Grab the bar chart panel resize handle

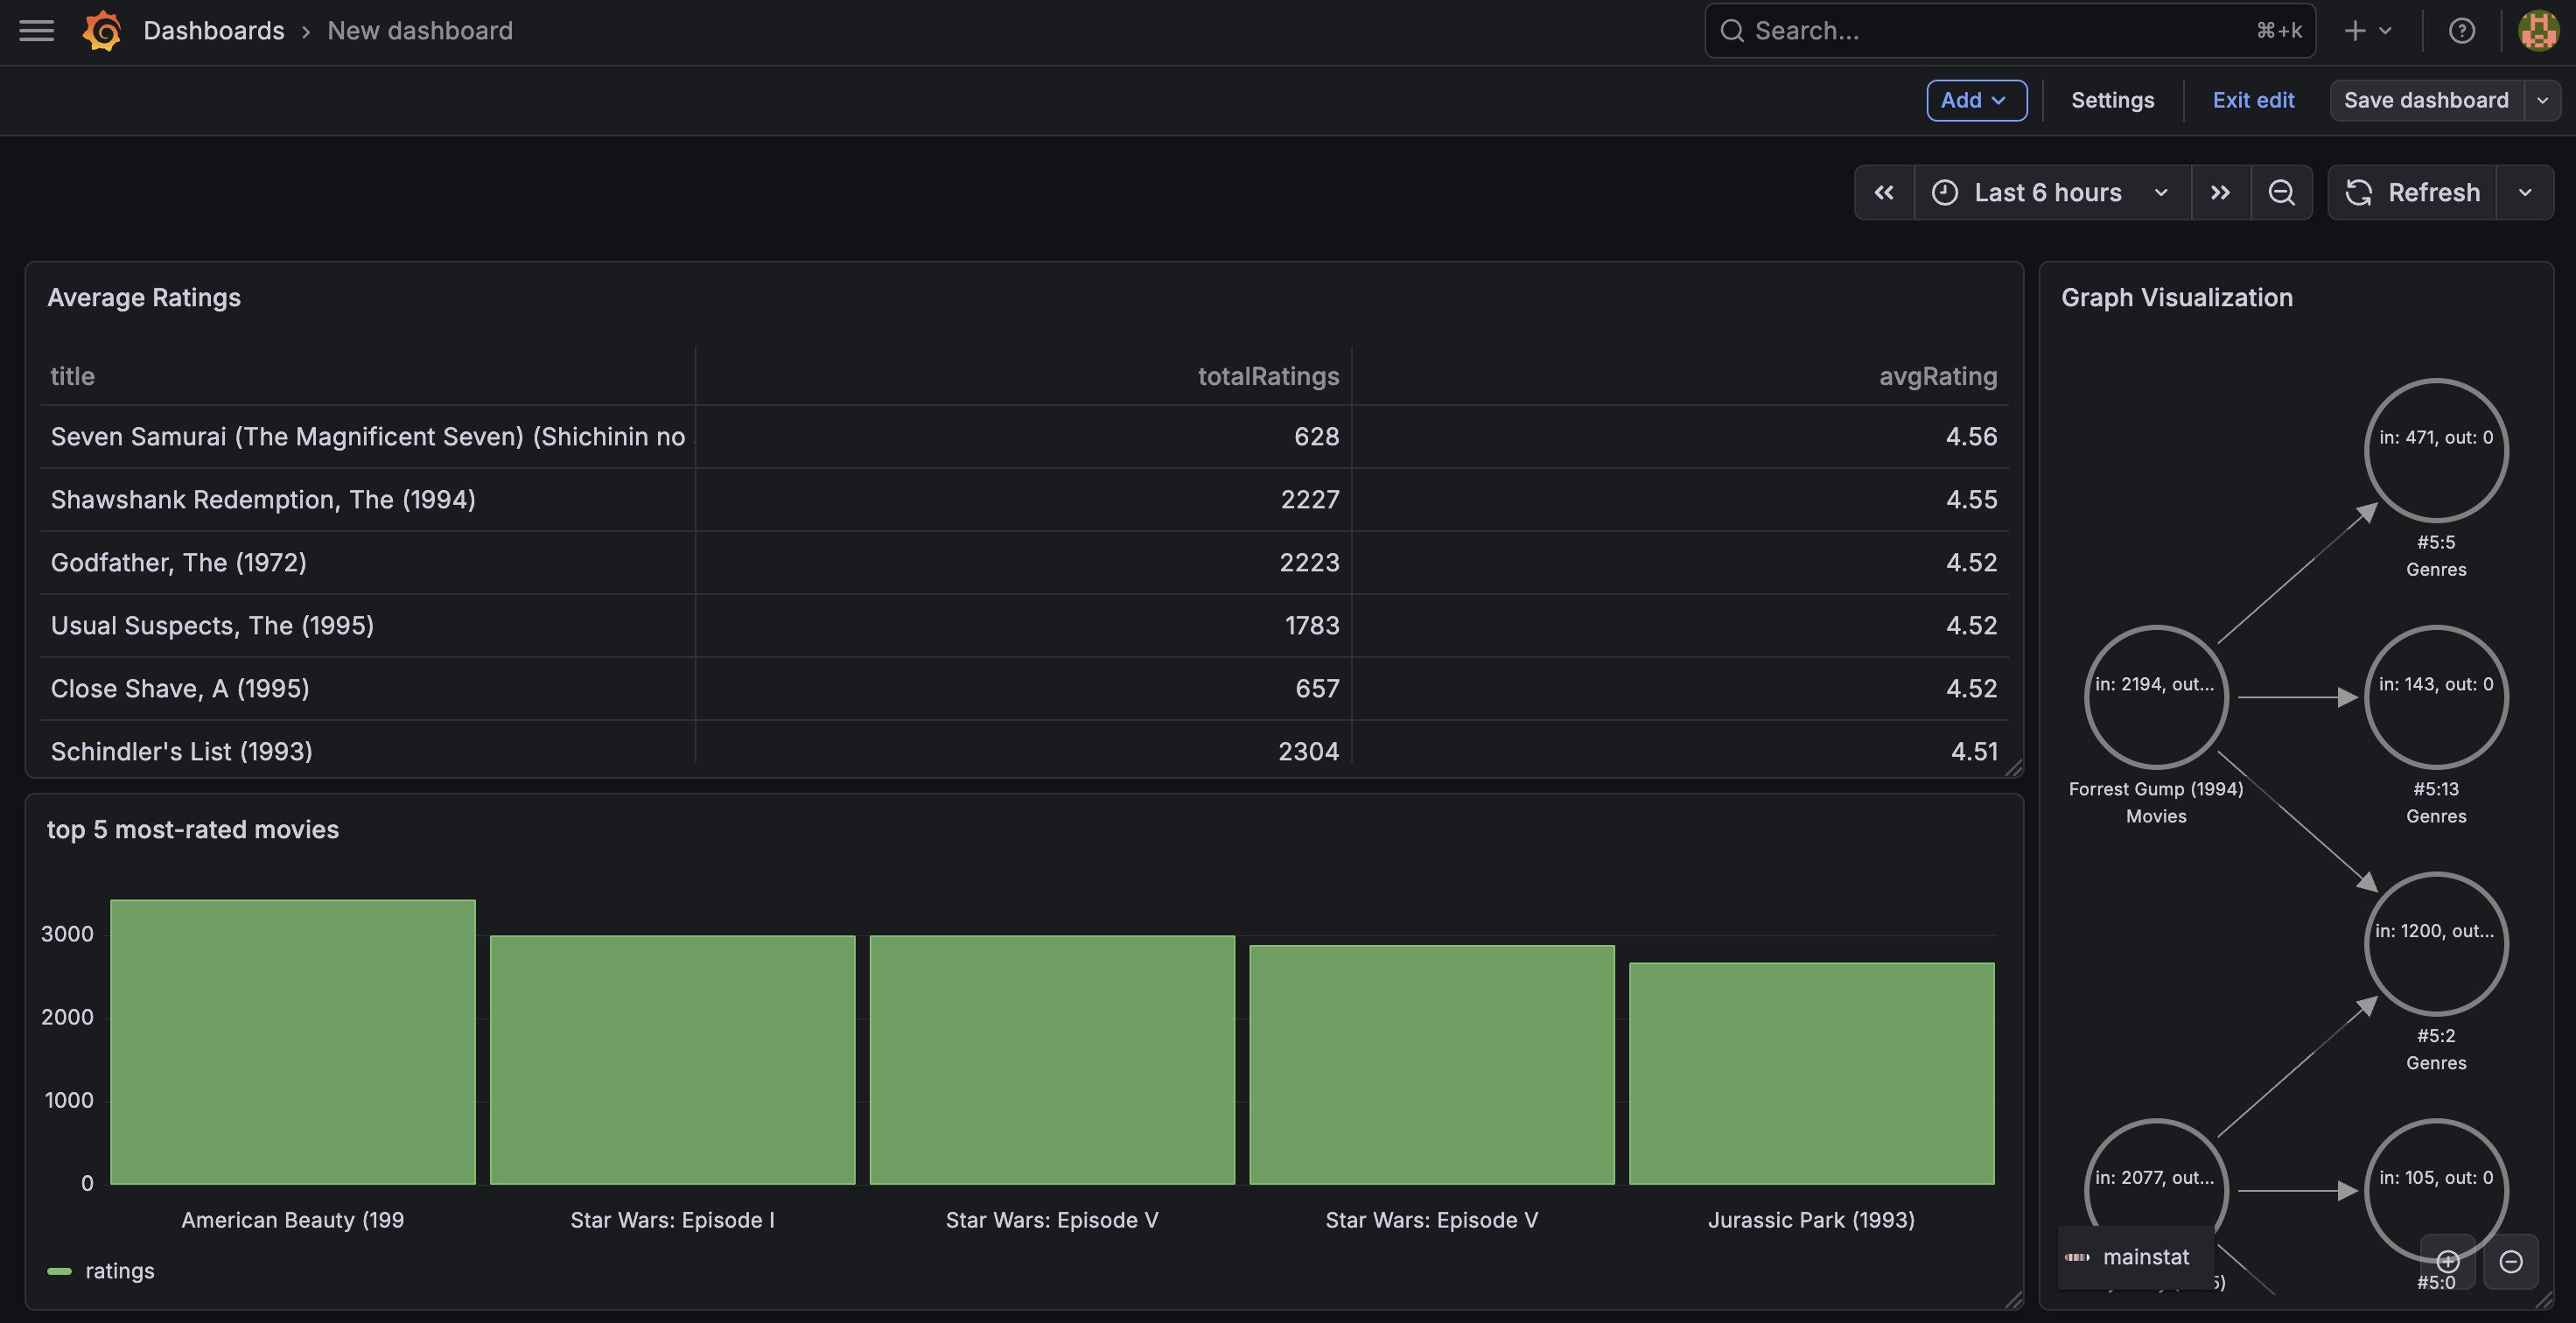[2014, 1300]
